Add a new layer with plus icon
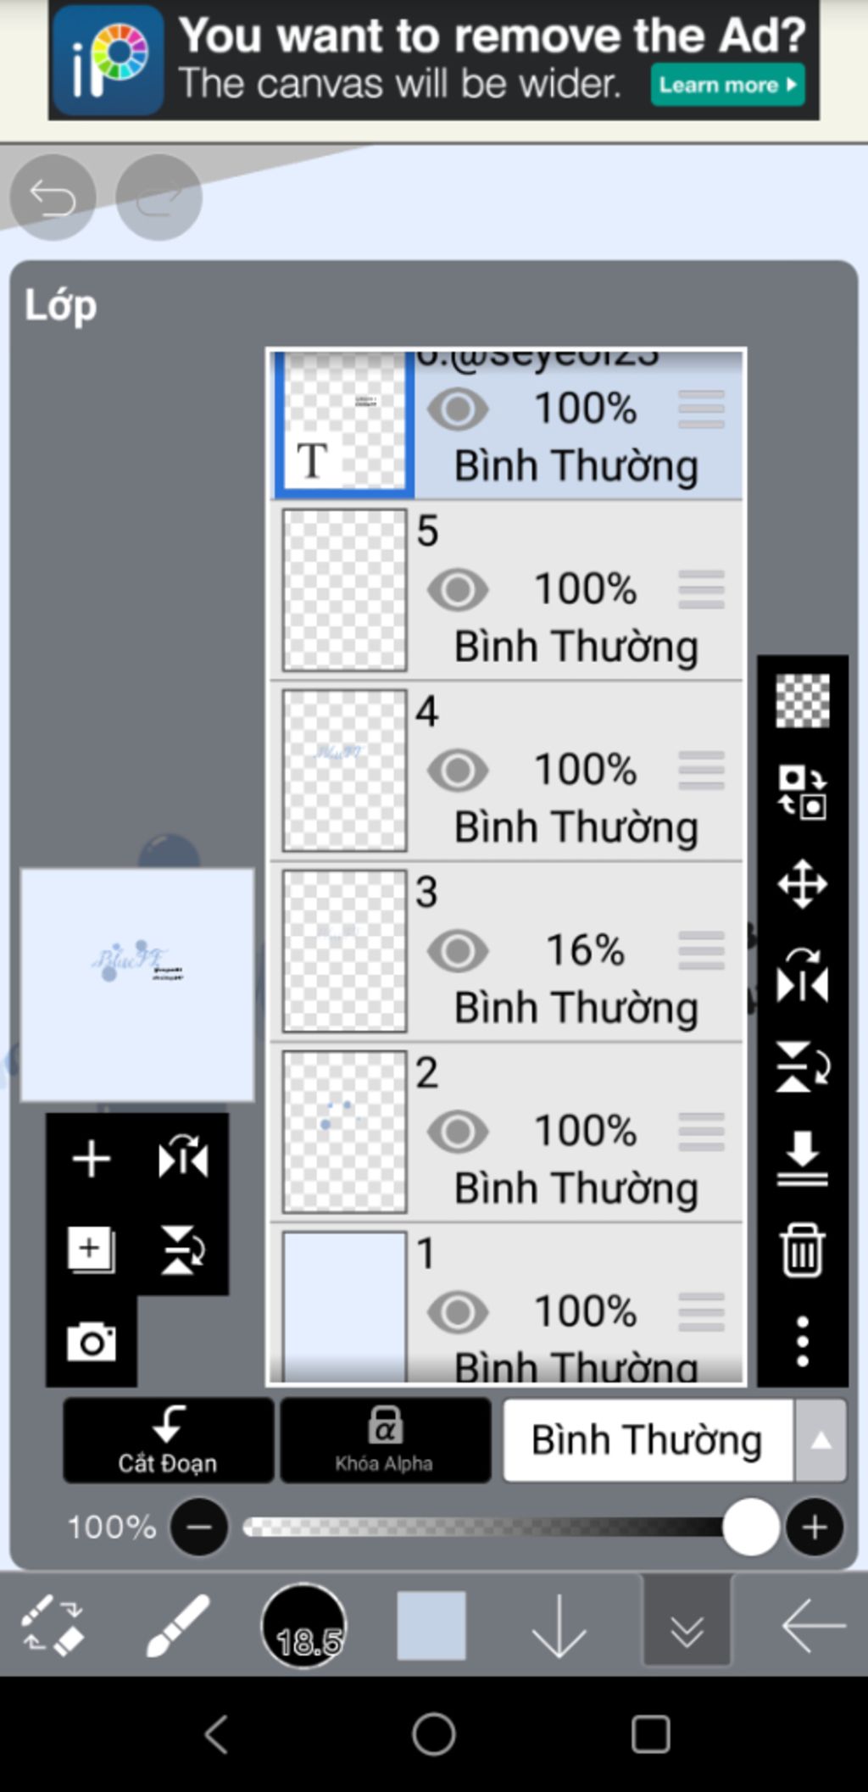Viewport: 868px width, 1792px height. click(92, 1159)
